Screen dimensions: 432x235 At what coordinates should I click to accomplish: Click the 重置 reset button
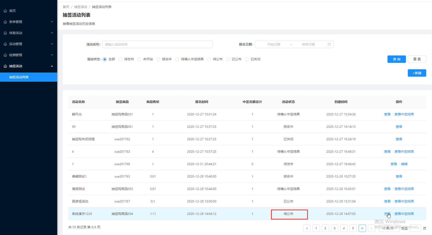pos(417,59)
